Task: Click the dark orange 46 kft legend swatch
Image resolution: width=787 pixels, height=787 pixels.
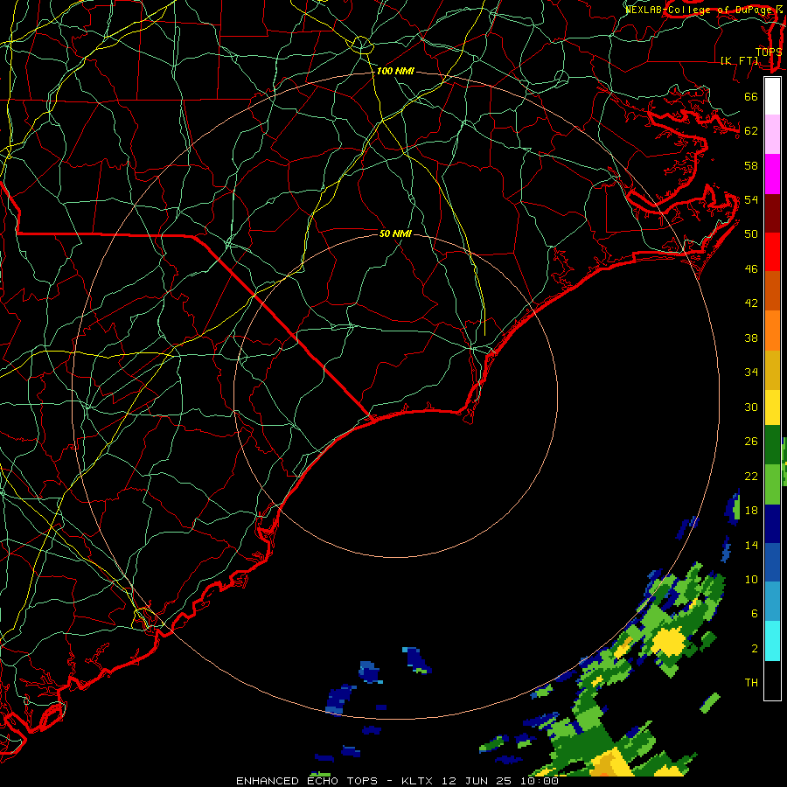Action: click(x=772, y=291)
